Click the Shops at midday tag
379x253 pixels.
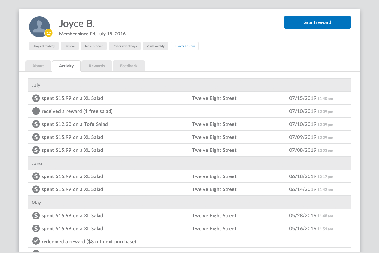44,46
